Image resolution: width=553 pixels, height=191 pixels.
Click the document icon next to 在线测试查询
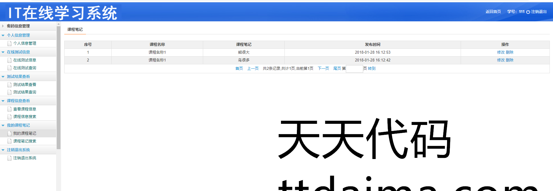coord(10,68)
